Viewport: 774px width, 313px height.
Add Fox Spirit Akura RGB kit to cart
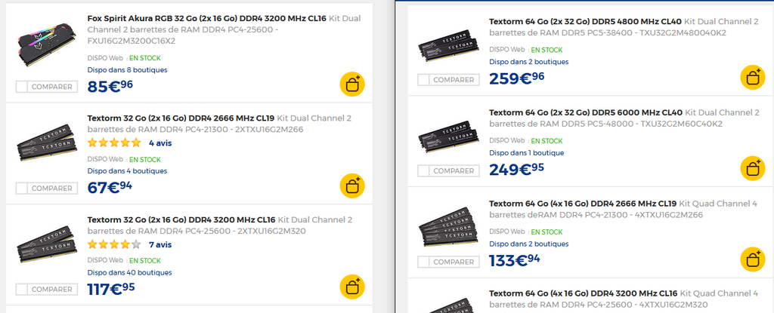[352, 84]
